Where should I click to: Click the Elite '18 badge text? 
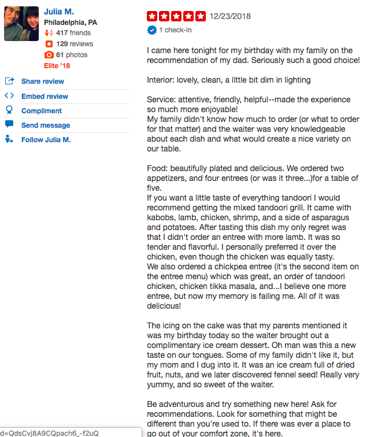57,66
